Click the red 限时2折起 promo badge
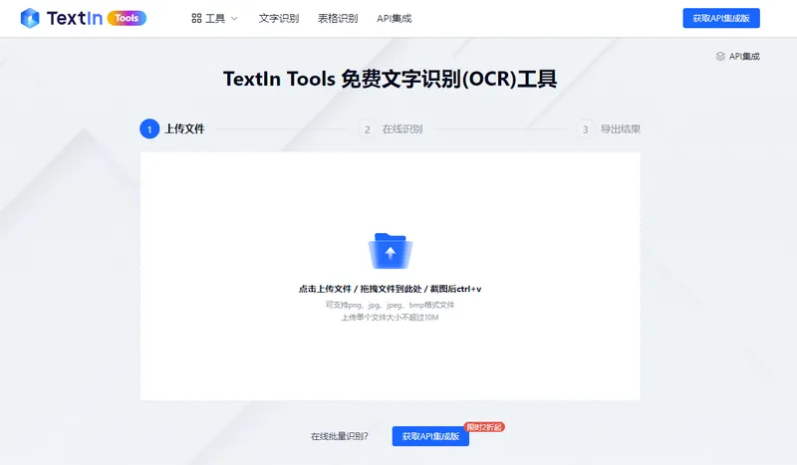Viewport: 797px width, 465px height. click(484, 427)
